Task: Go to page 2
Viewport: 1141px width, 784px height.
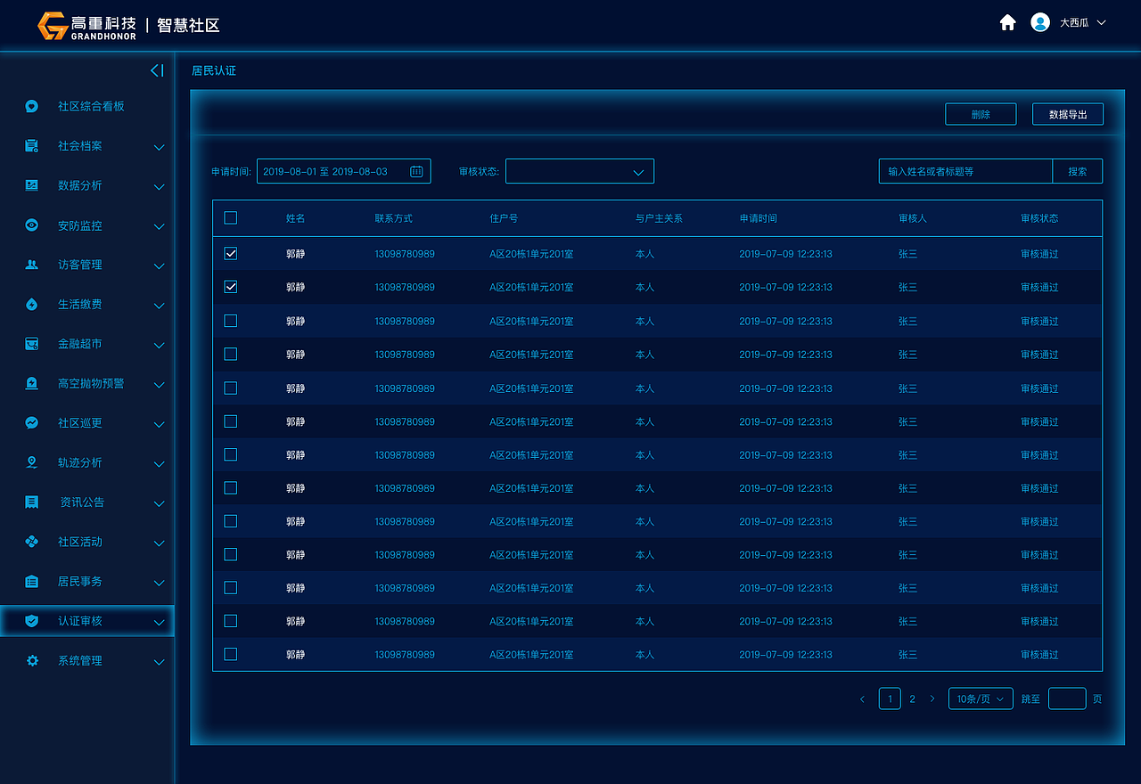Action: coord(912,699)
